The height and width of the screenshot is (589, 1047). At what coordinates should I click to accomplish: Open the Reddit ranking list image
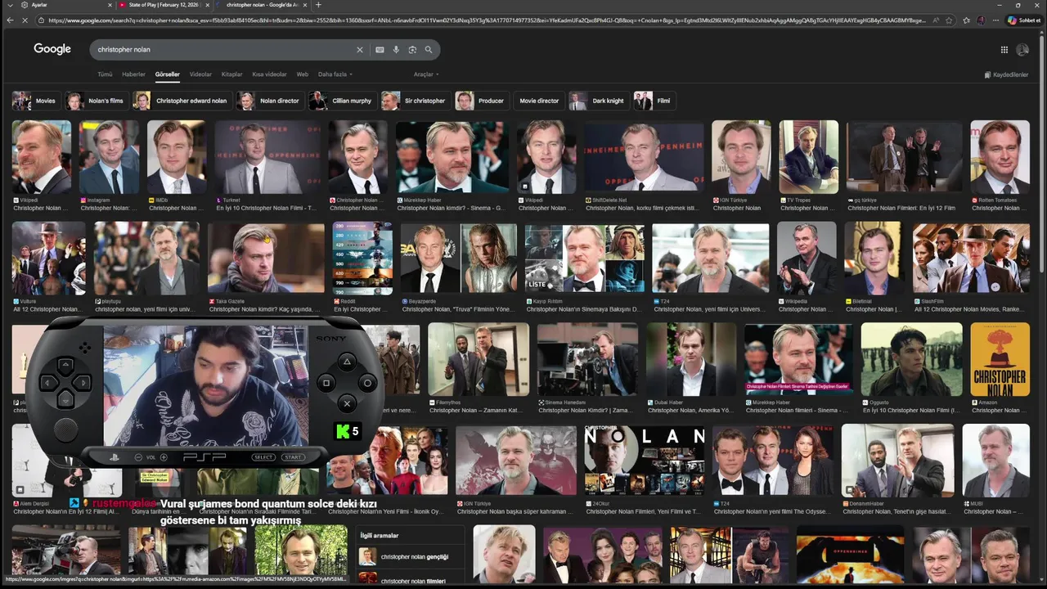click(362, 259)
